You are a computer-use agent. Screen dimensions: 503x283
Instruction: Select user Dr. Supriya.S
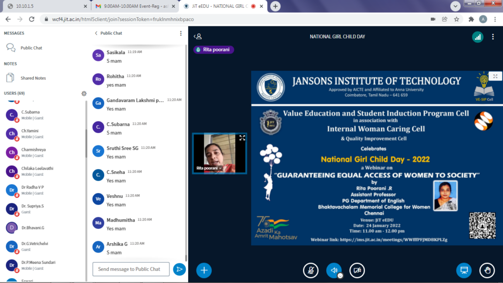point(44,209)
